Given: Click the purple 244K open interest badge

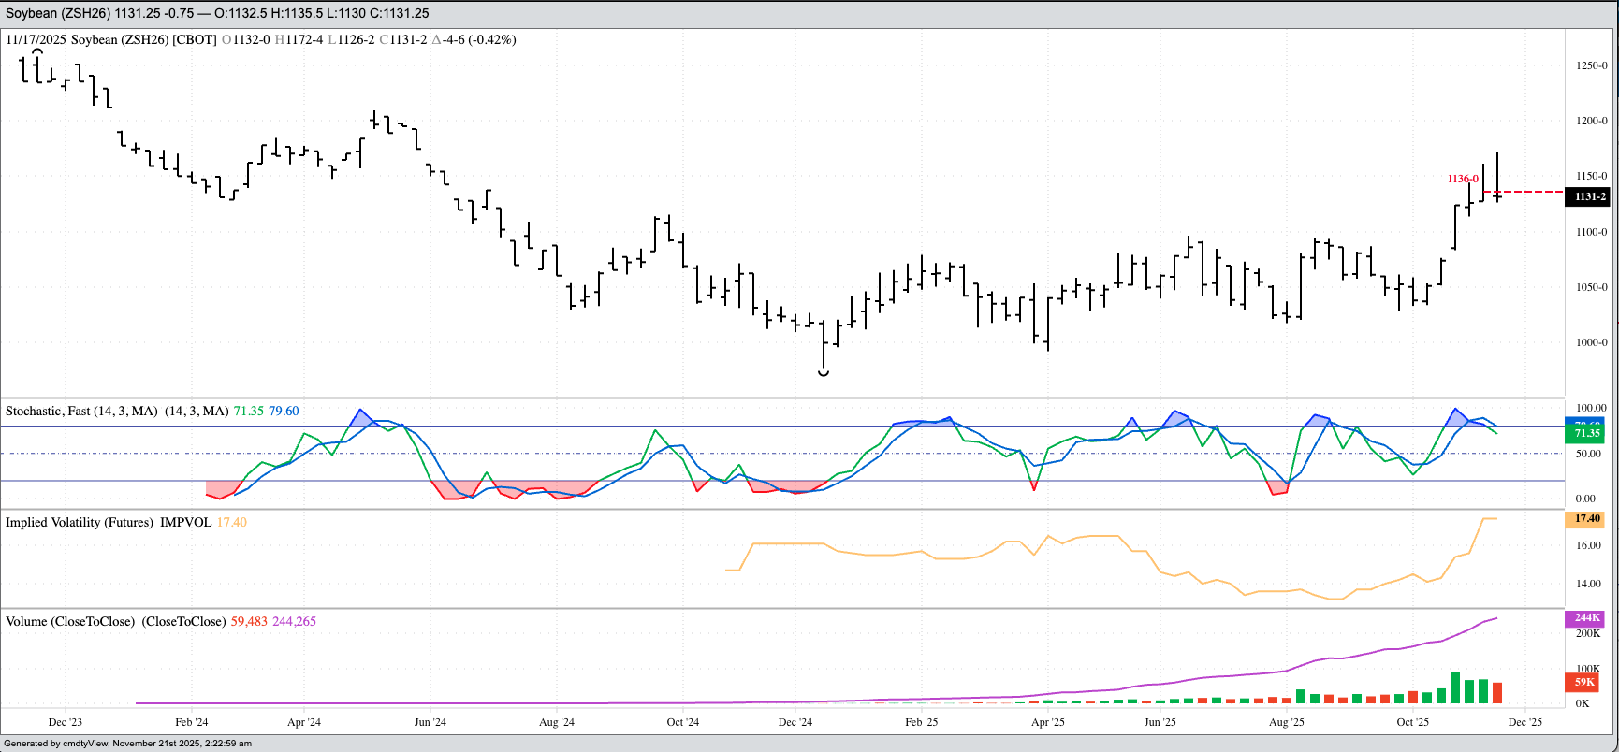Looking at the screenshot, I should point(1587,617).
